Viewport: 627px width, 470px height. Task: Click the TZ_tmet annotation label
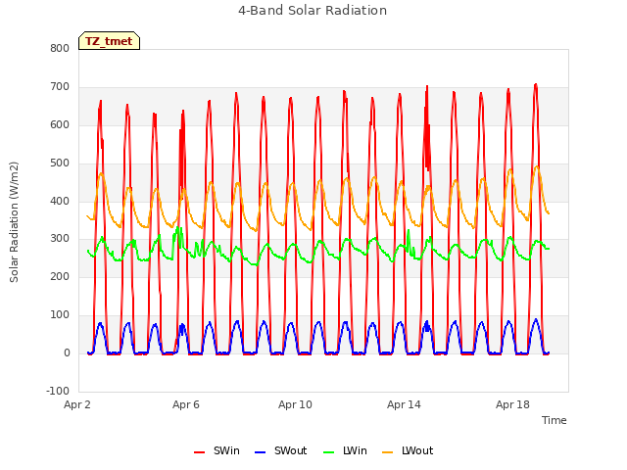coord(109,41)
